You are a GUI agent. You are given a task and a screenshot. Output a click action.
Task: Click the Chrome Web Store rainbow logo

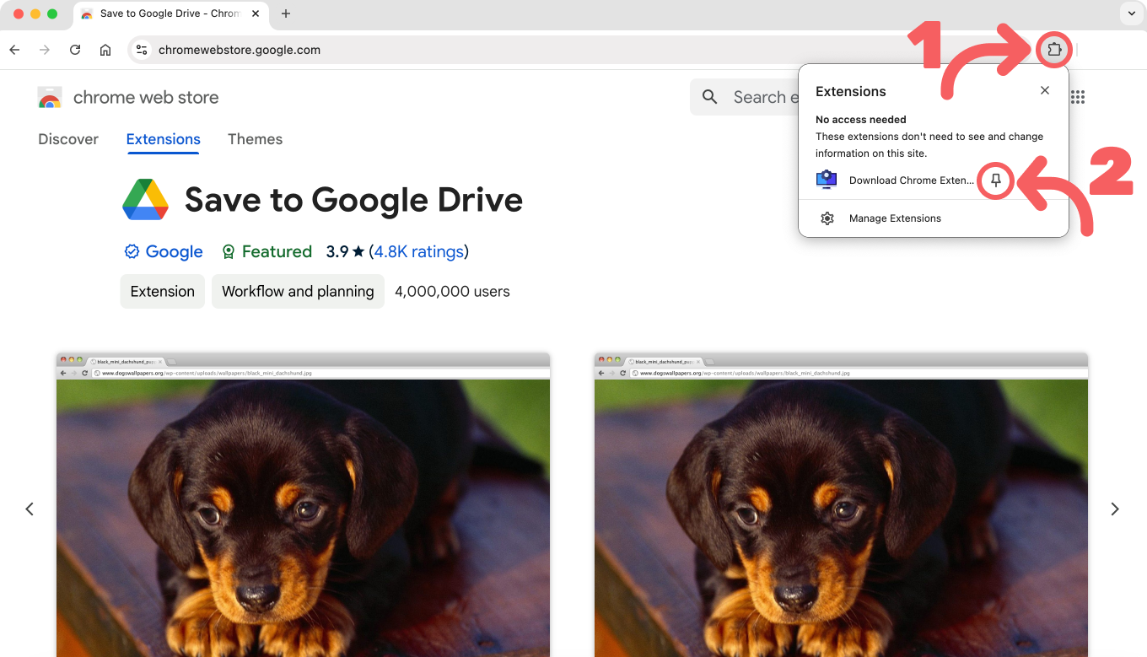coord(50,98)
